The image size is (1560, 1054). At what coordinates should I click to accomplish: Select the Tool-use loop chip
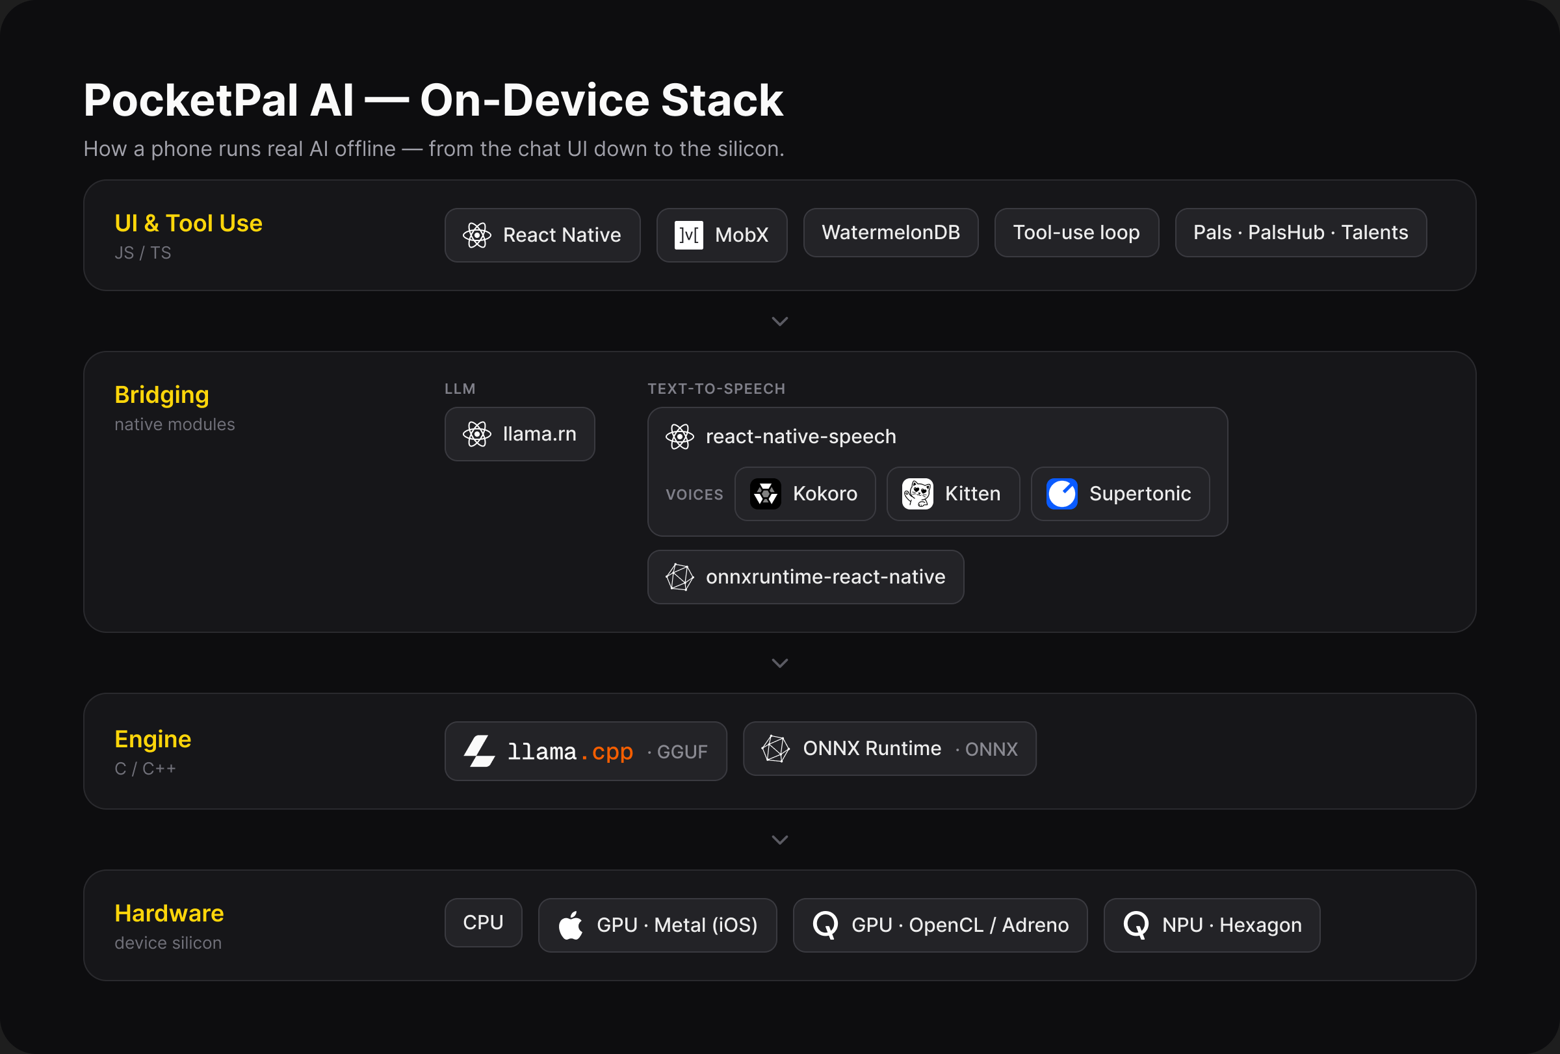tap(1076, 232)
